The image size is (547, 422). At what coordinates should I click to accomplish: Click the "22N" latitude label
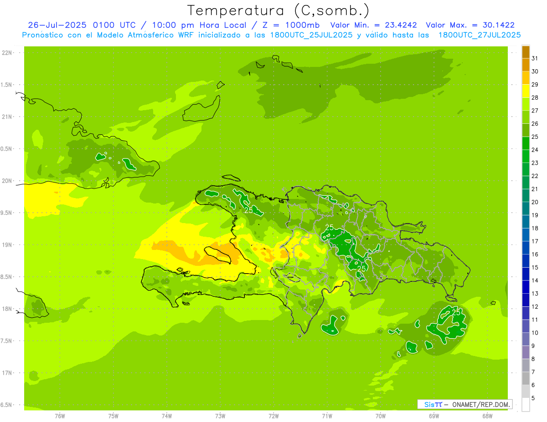pos(7,53)
